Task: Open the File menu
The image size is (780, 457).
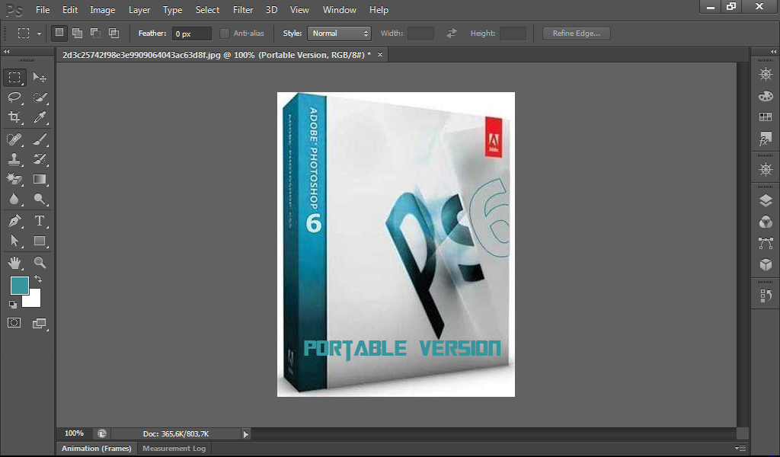Action: click(x=43, y=10)
